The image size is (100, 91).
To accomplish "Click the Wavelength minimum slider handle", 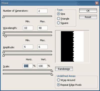I will [x=4, y=33].
